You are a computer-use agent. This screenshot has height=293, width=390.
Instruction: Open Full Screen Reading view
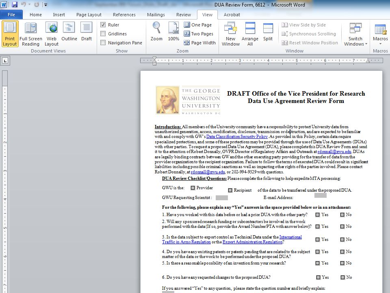click(x=30, y=34)
